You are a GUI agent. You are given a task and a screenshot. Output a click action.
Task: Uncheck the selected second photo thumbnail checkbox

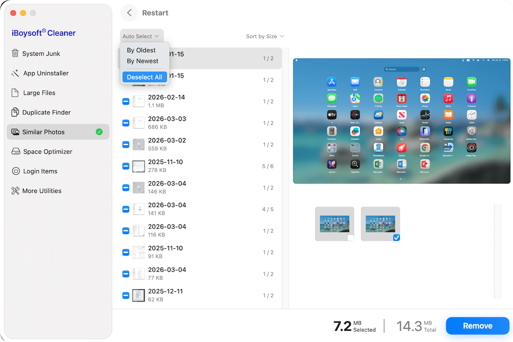[x=396, y=237]
